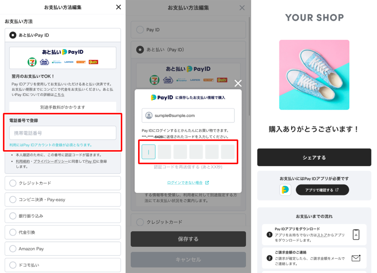Open the ストア link in step 1
Viewport: 377px width, 273px height.
(x=322, y=235)
